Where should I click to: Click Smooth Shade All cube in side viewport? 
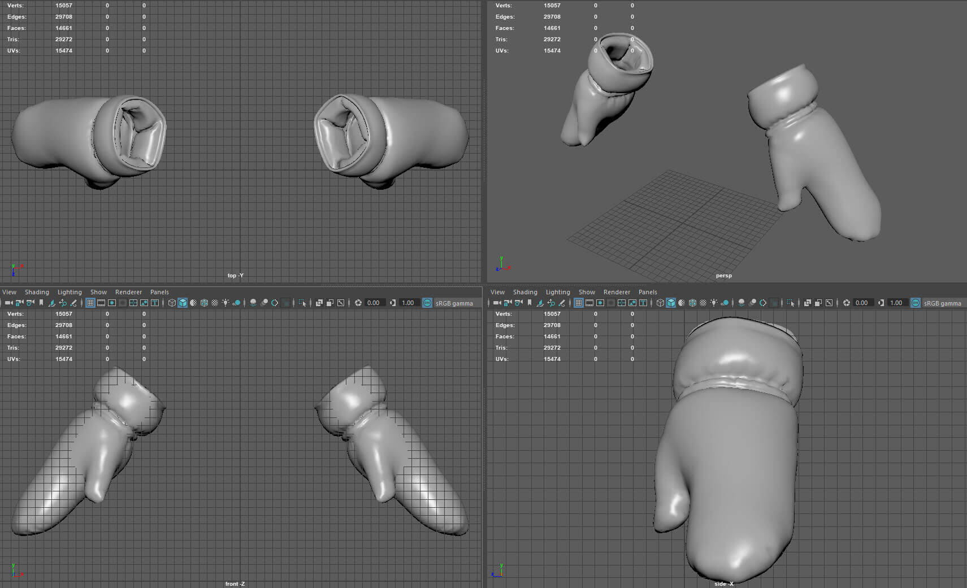coord(671,303)
